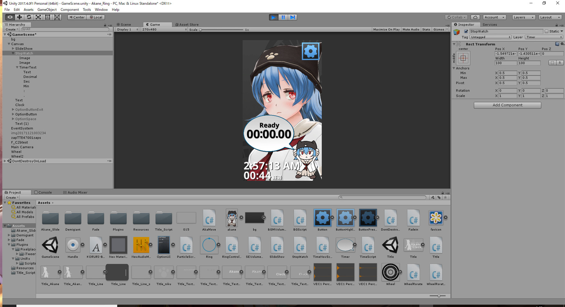Open the Layer dropdown showing Timer
The image size is (565, 307).
544,37
